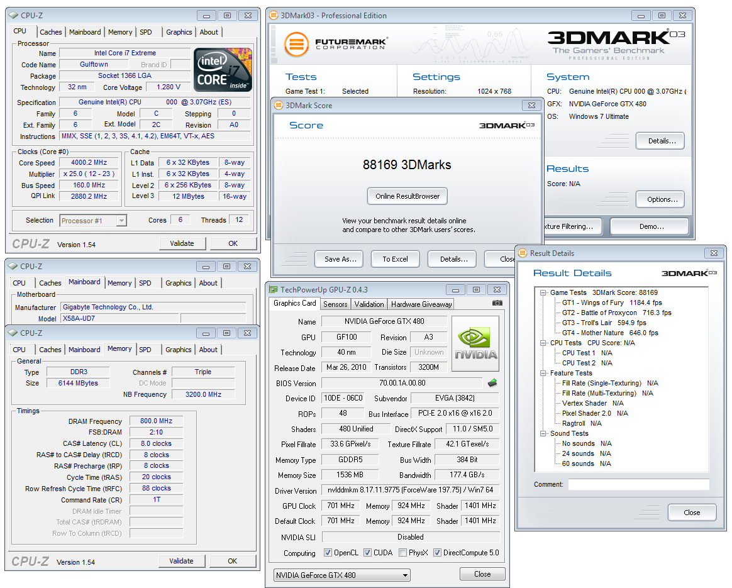Collapse the Sound Tests tree node

543,433
